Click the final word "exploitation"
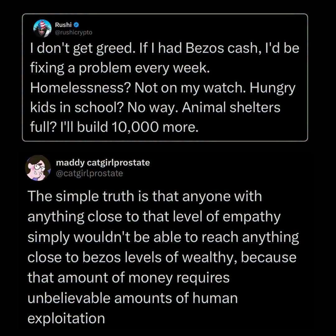The width and height of the screenshot is (336, 336). click(x=66, y=319)
